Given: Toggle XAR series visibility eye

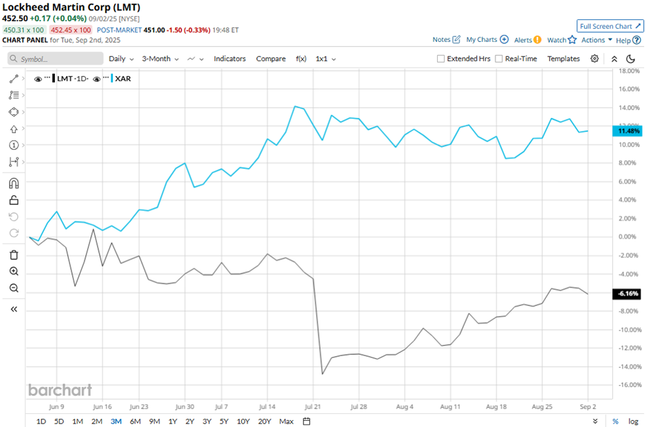Looking at the screenshot, I should [x=96, y=78].
